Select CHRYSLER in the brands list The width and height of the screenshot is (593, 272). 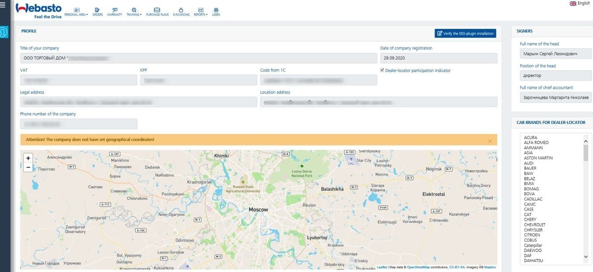coord(533,230)
